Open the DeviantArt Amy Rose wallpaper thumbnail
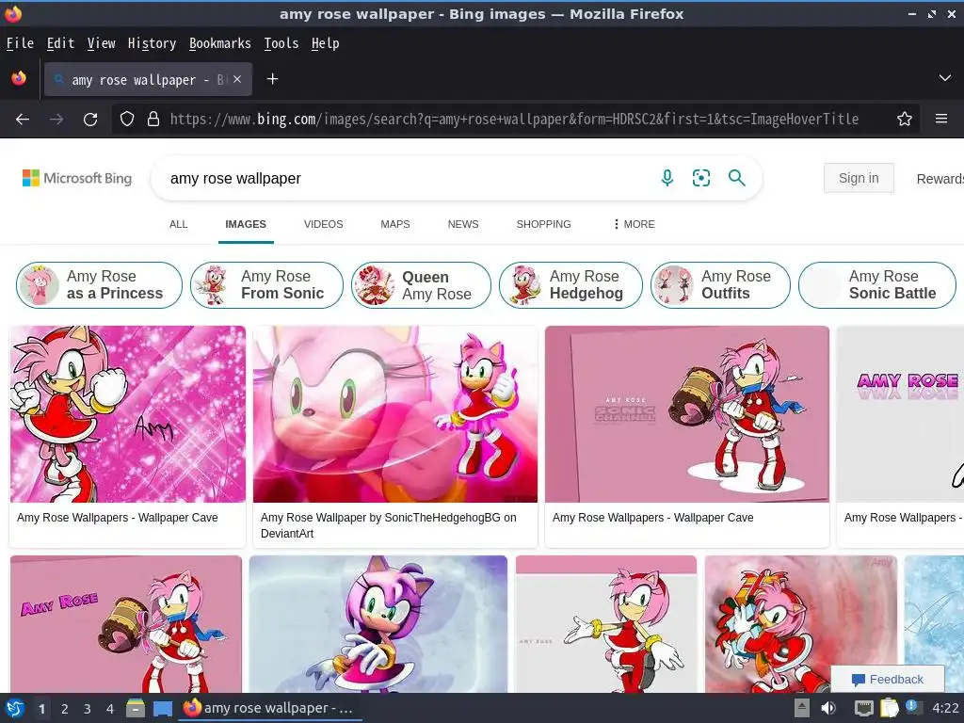The width and height of the screenshot is (964, 723). 395,414
